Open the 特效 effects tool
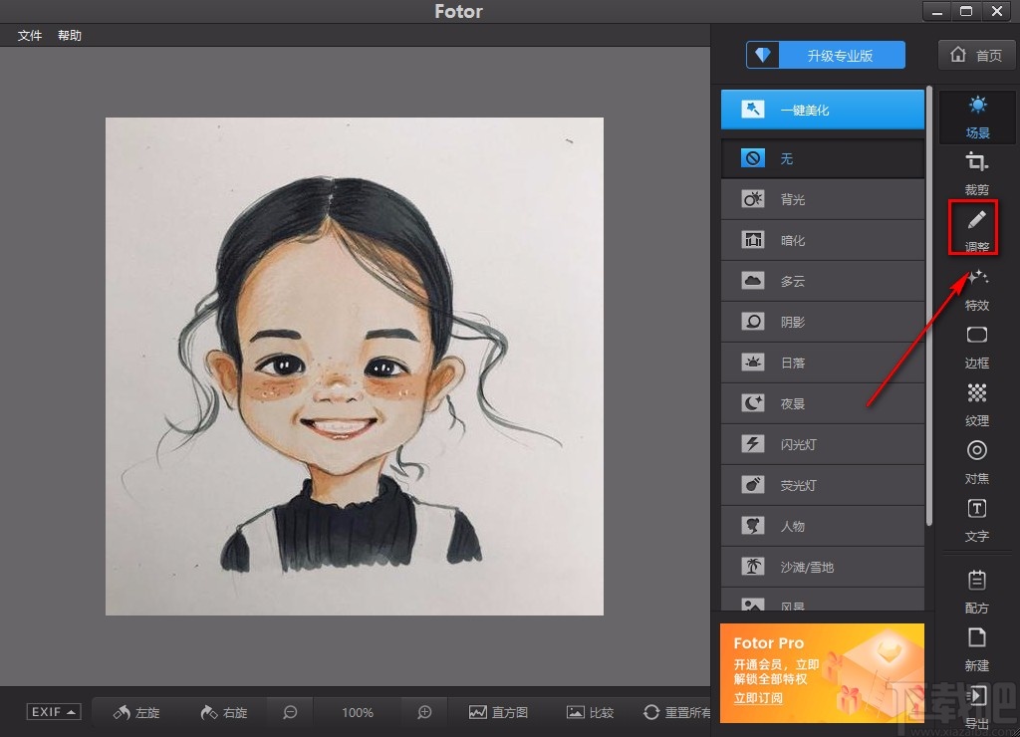 (x=977, y=290)
